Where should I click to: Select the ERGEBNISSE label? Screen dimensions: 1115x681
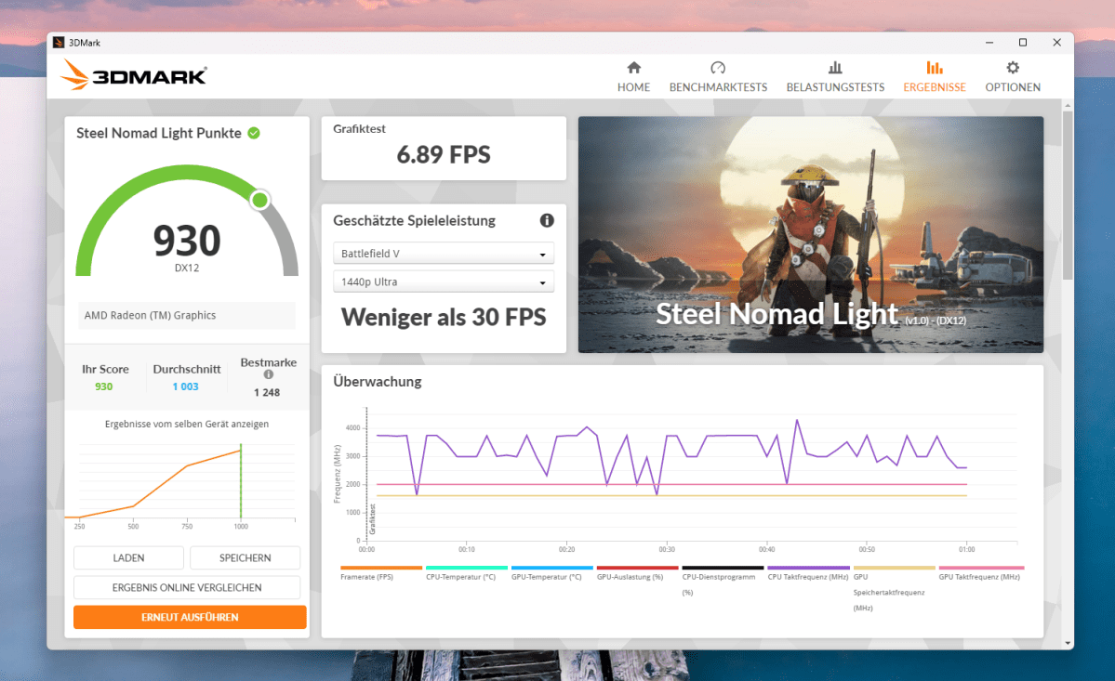tap(935, 87)
